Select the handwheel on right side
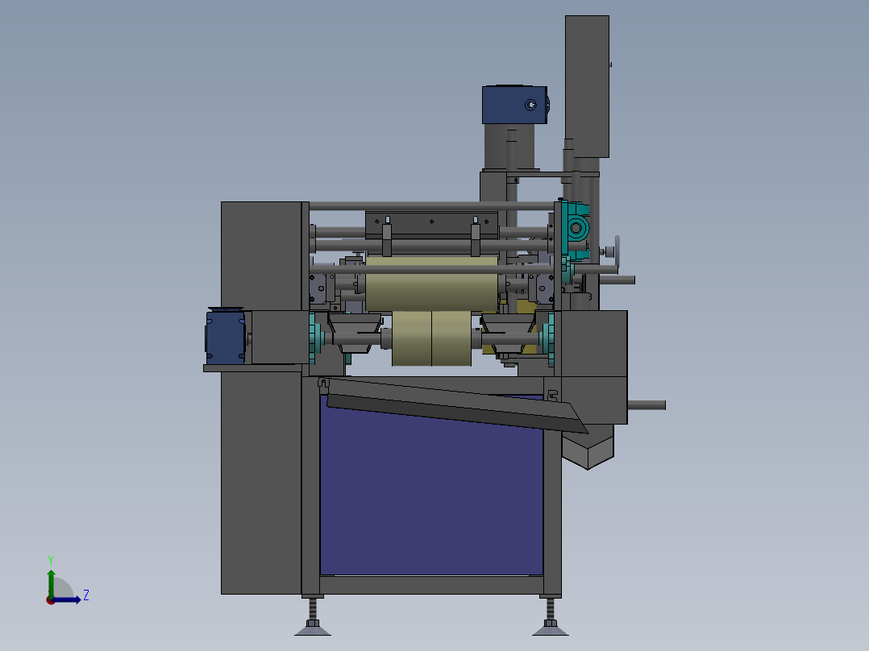This screenshot has height=651, width=869. tap(616, 251)
